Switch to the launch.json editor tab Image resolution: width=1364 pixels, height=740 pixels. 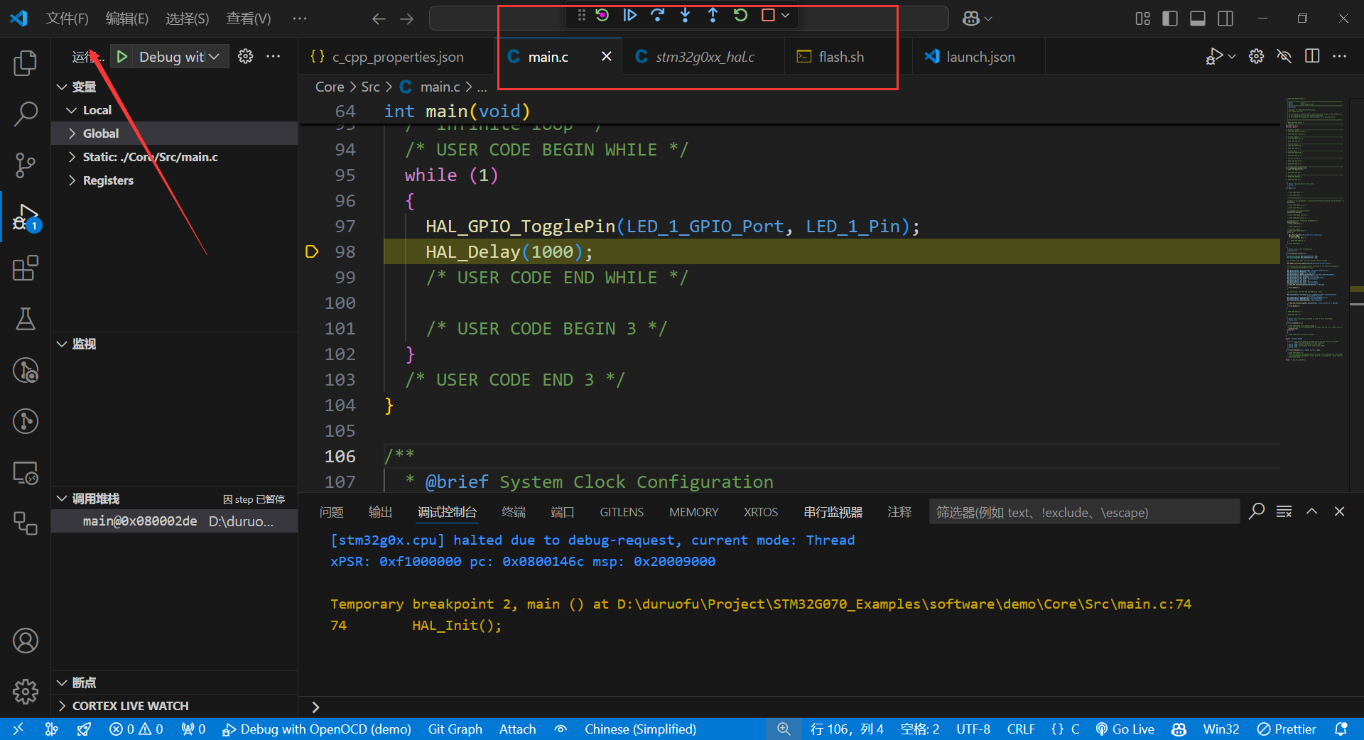pos(980,57)
